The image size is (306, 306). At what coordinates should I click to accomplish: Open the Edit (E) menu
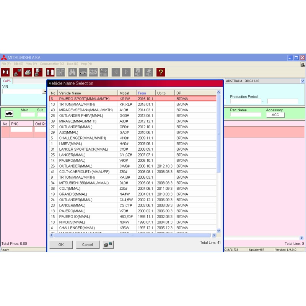coord(18,64)
